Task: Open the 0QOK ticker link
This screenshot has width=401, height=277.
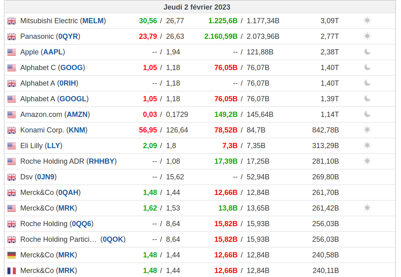Action: click(113, 239)
